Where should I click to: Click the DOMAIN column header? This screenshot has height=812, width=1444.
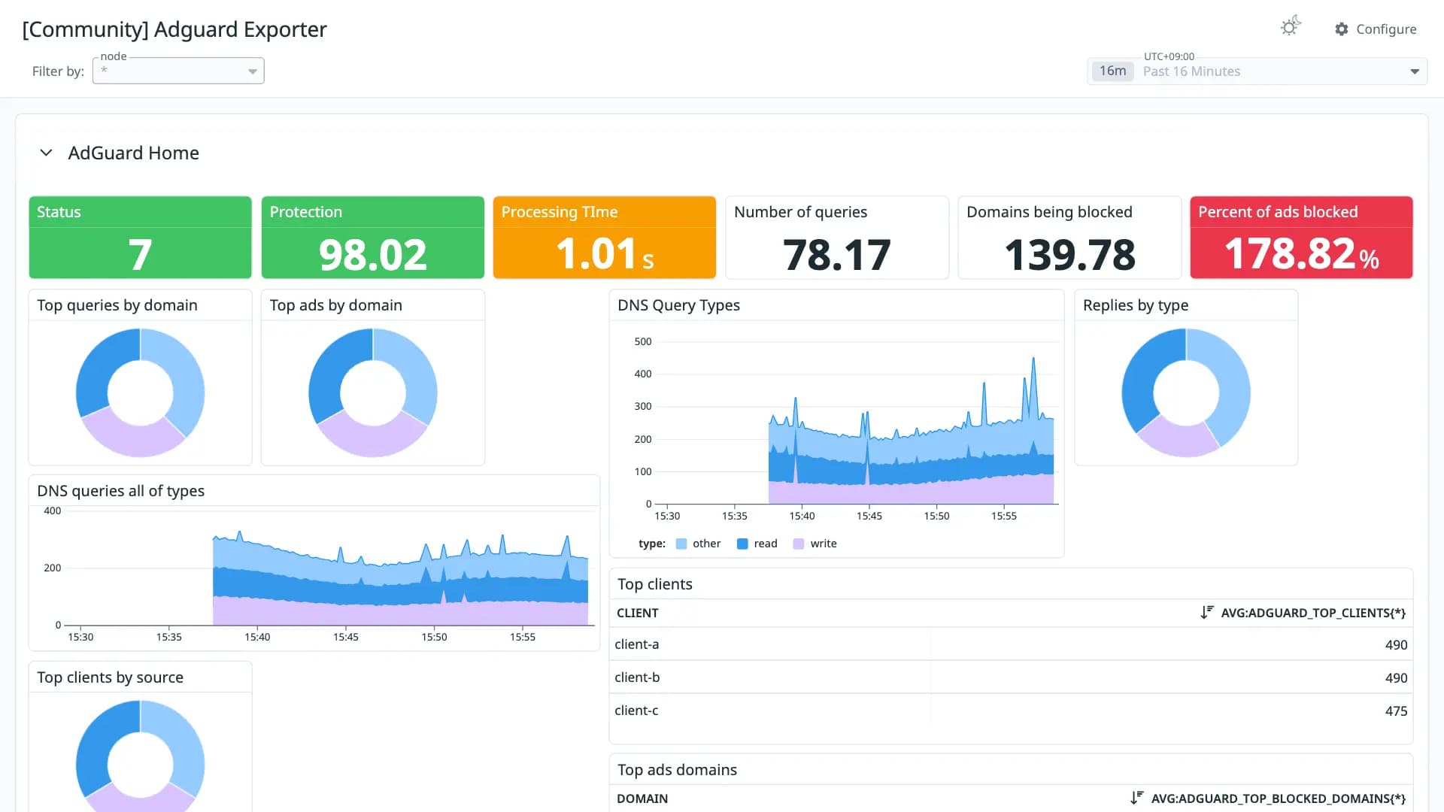[642, 798]
